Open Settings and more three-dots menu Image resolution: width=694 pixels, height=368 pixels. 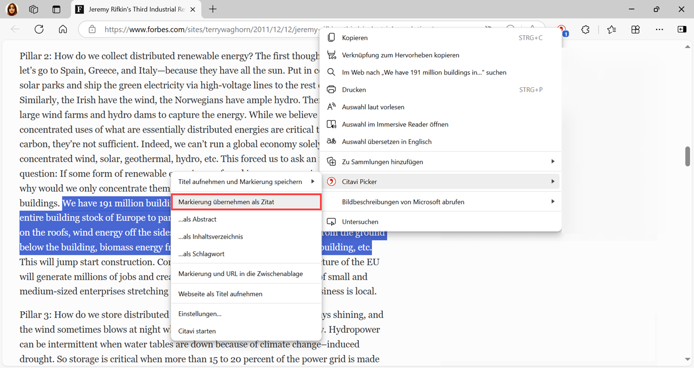tap(659, 30)
